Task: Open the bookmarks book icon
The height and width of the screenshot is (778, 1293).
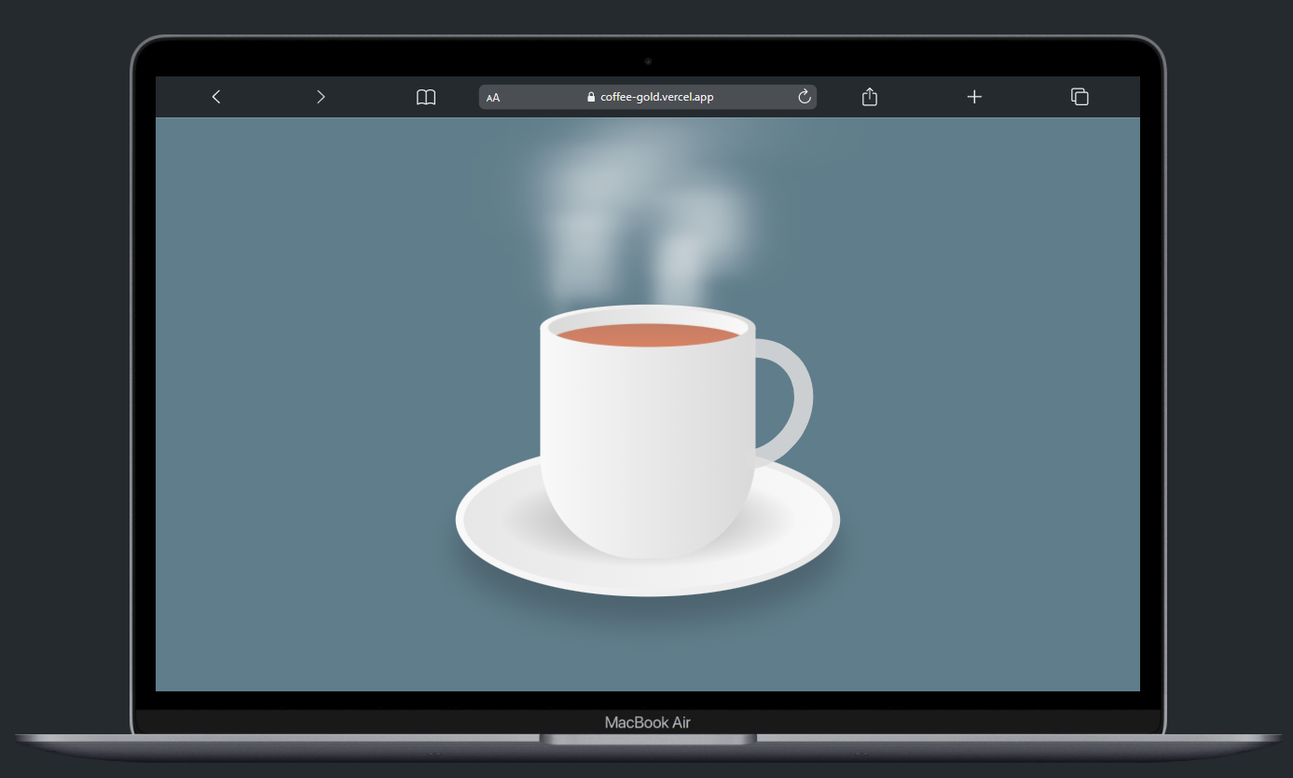Action: pyautogui.click(x=426, y=97)
